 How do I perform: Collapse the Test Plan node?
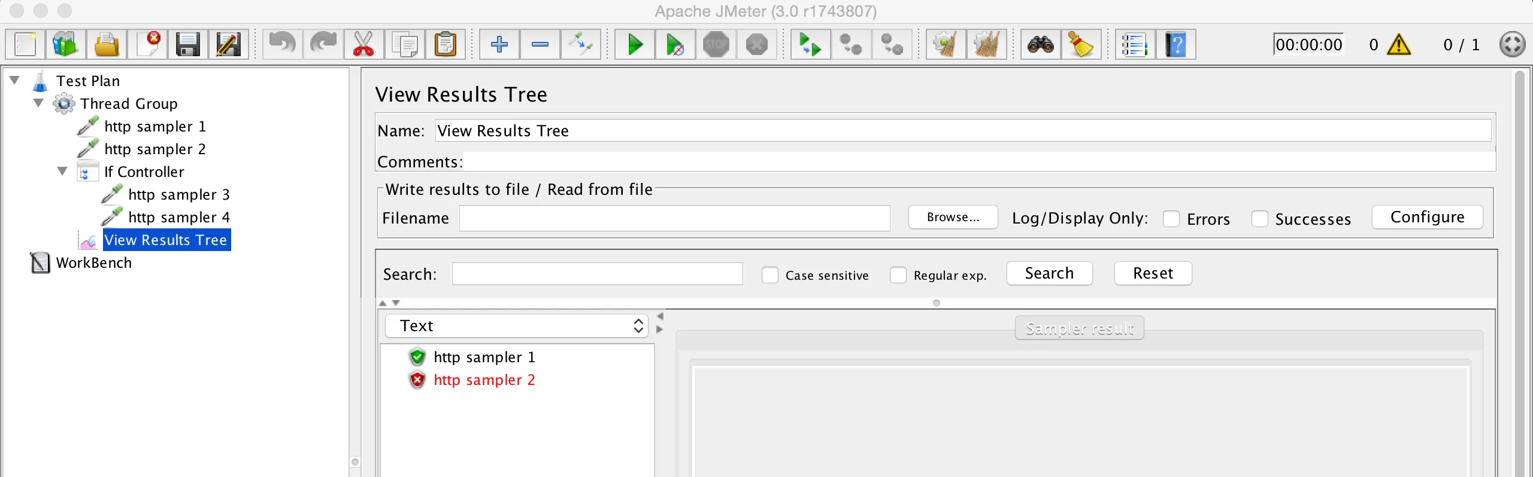(x=16, y=80)
